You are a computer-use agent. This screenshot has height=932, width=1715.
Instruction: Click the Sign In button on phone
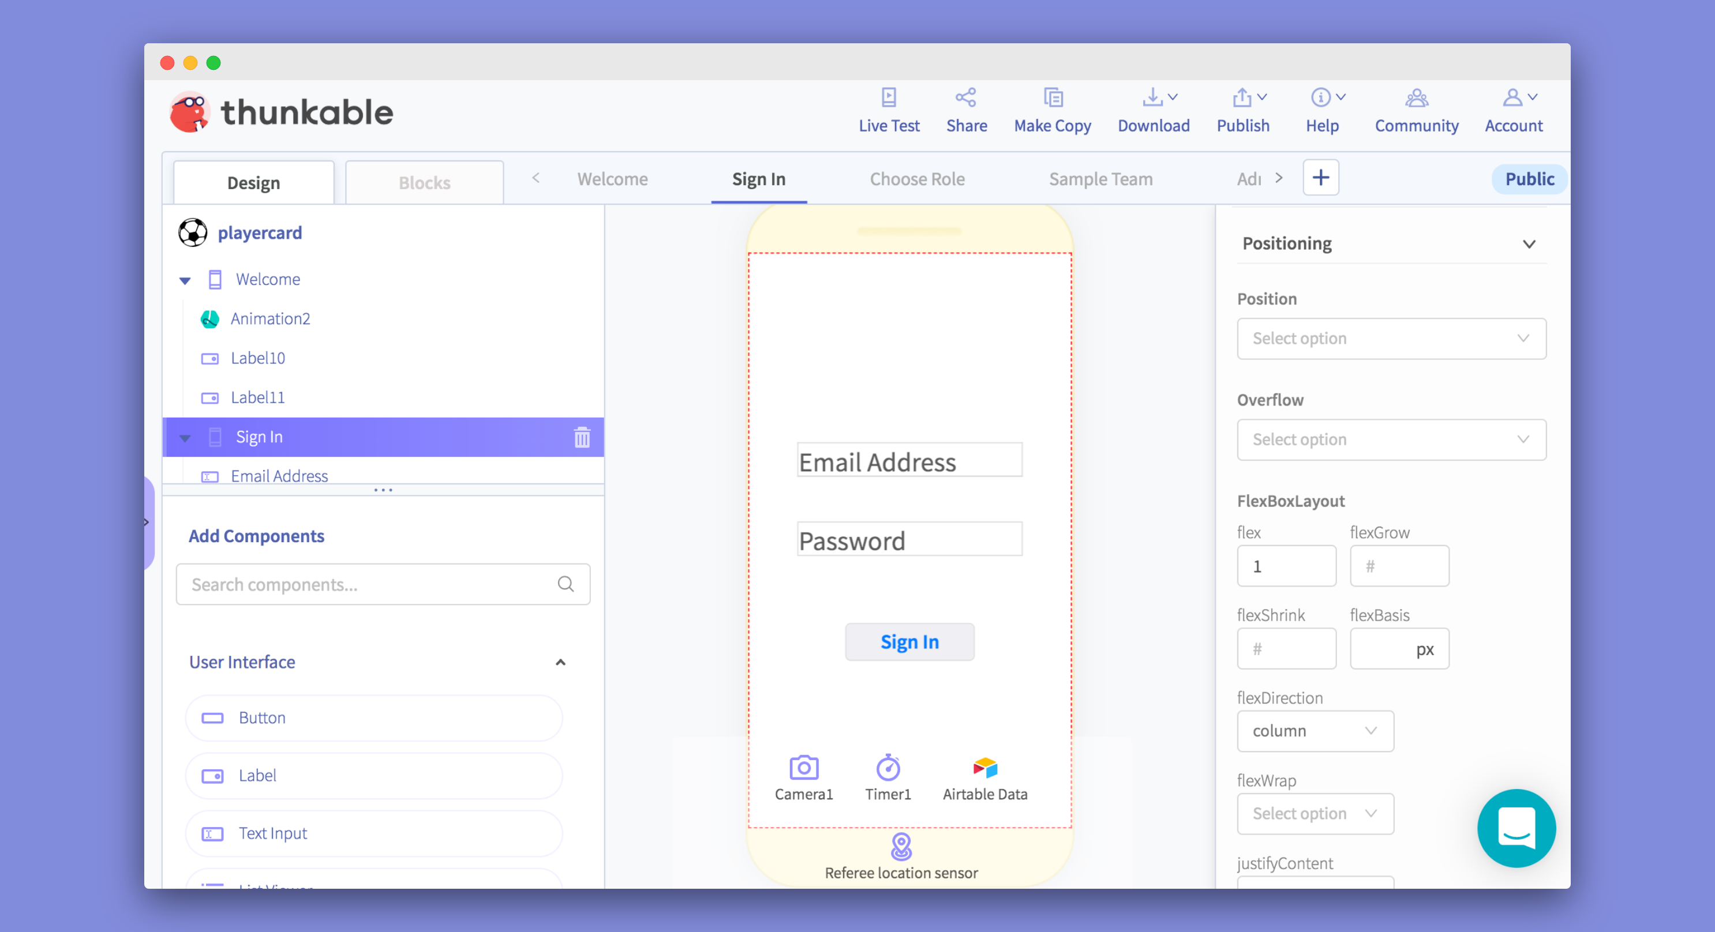[909, 642]
